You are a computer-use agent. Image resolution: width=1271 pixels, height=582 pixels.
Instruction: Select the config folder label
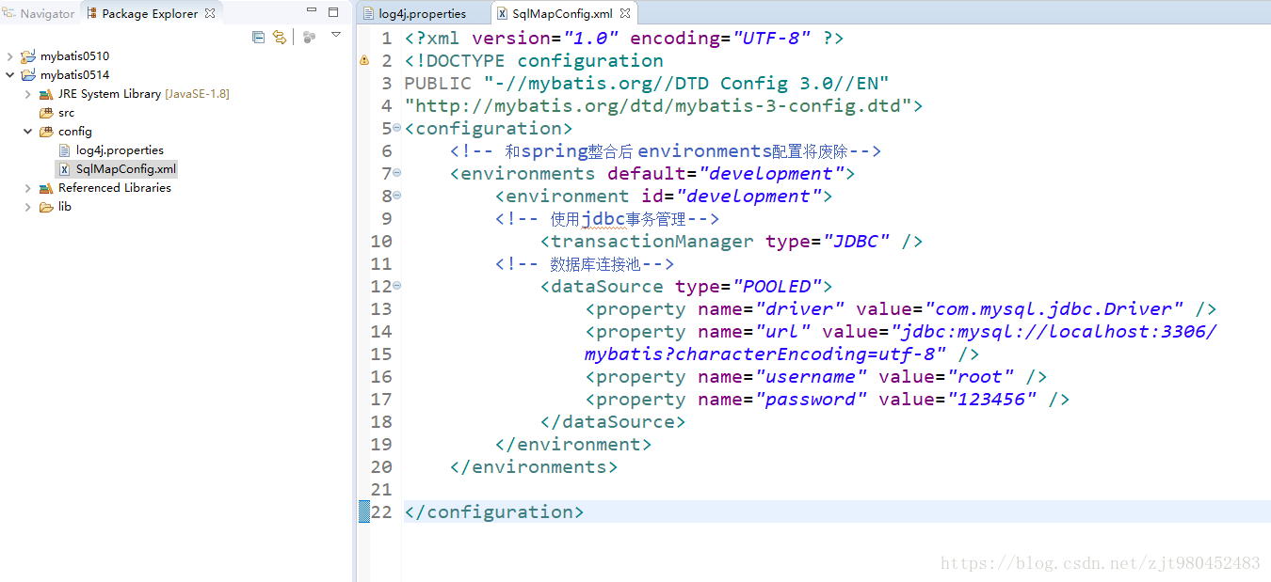click(75, 132)
